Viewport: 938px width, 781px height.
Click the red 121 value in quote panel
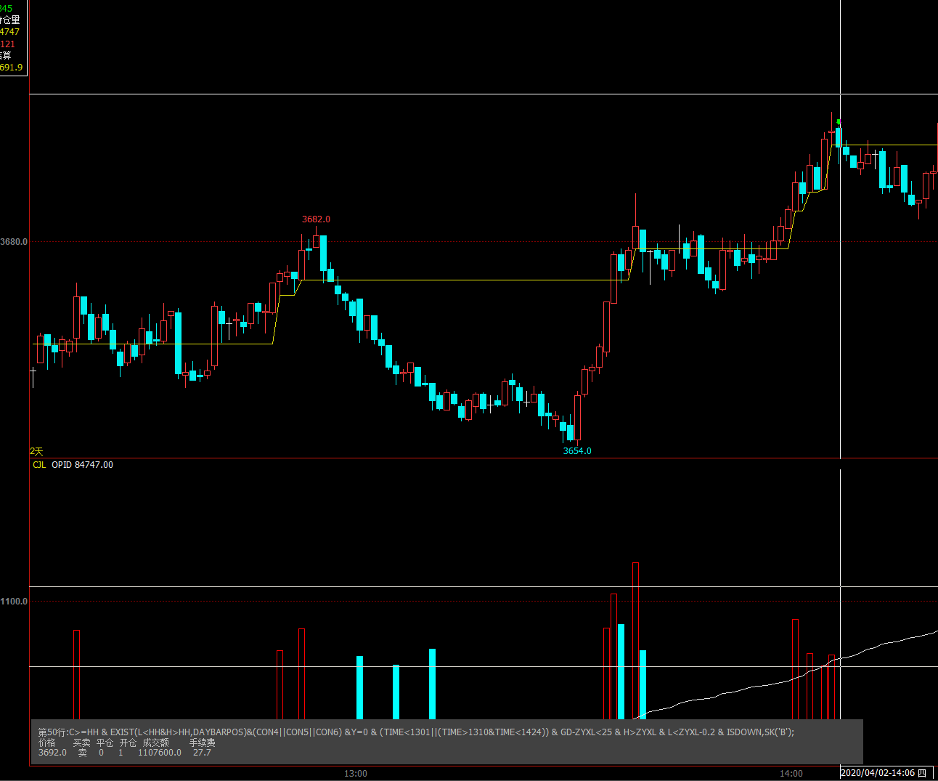tap(7, 44)
